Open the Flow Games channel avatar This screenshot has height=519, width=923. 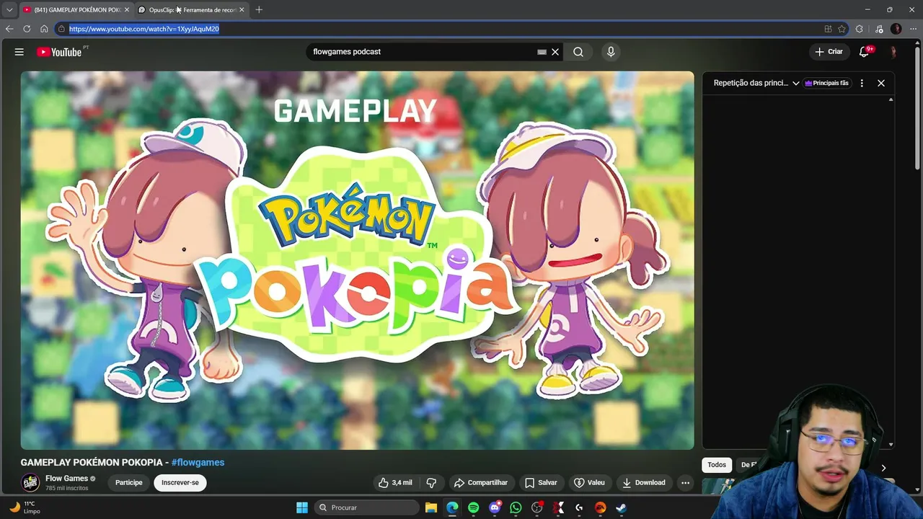30,483
